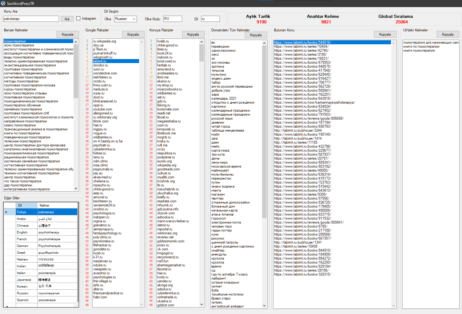
Task: Focus the Konu Ara input with psikoterapi
Action: pos(31,19)
